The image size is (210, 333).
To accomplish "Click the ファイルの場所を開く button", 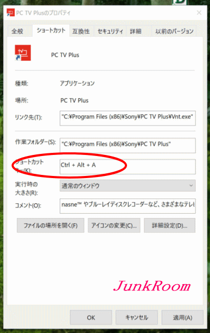I will pyautogui.click(x=50, y=225).
